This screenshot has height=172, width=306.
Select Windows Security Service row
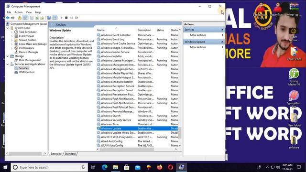click(137, 120)
